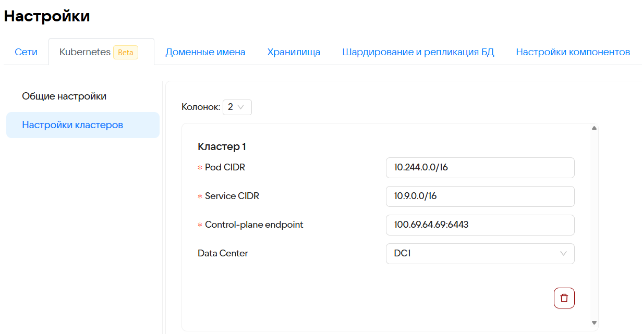642x334 pixels.
Task: Go to the Хранилища tab
Action: (x=294, y=52)
